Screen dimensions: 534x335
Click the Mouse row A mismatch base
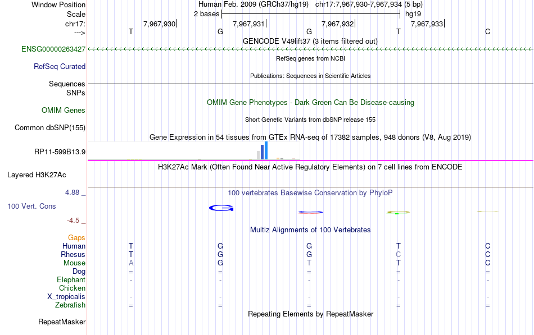(131, 263)
